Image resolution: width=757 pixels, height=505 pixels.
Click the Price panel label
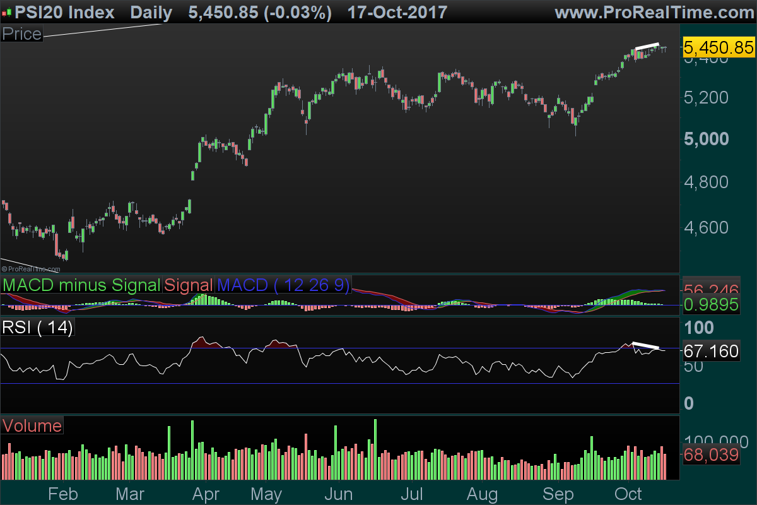22,34
